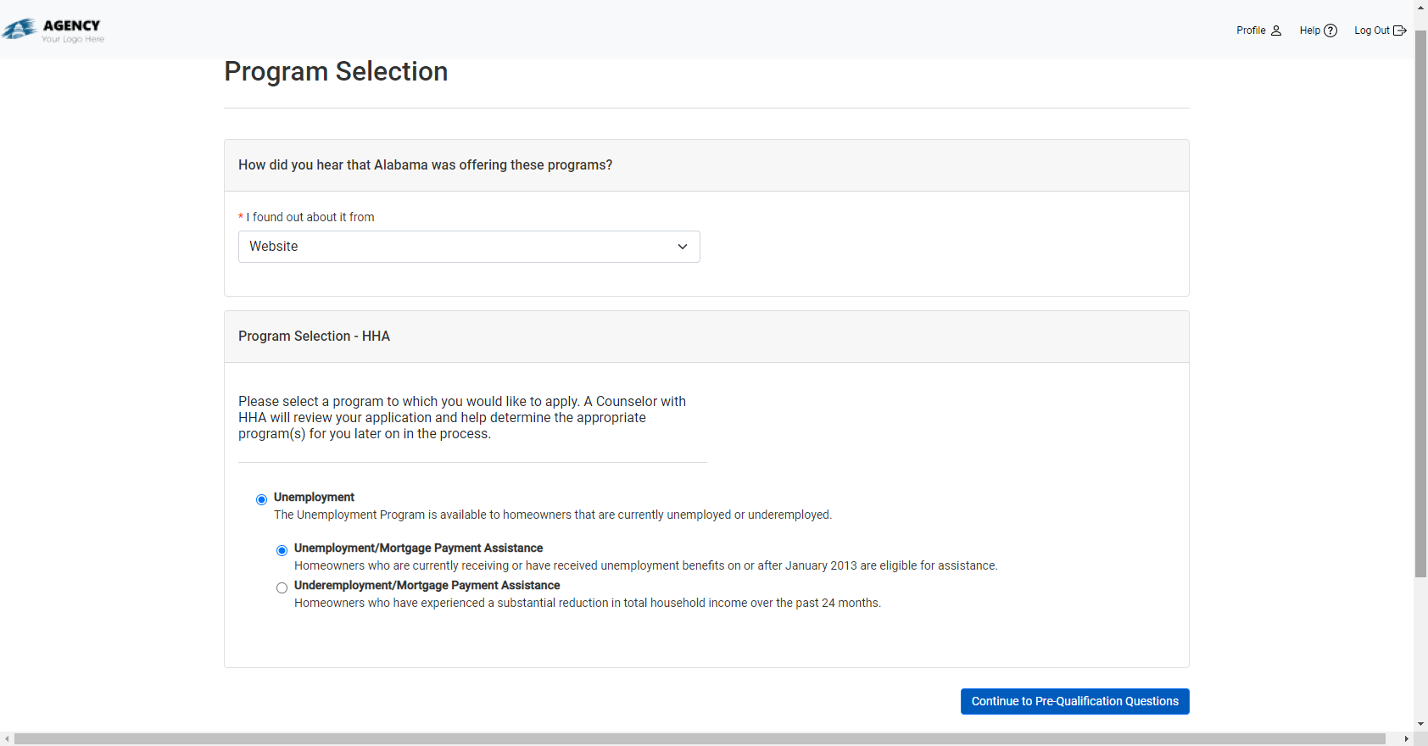
Task: Open the Help menu item
Action: (1309, 31)
